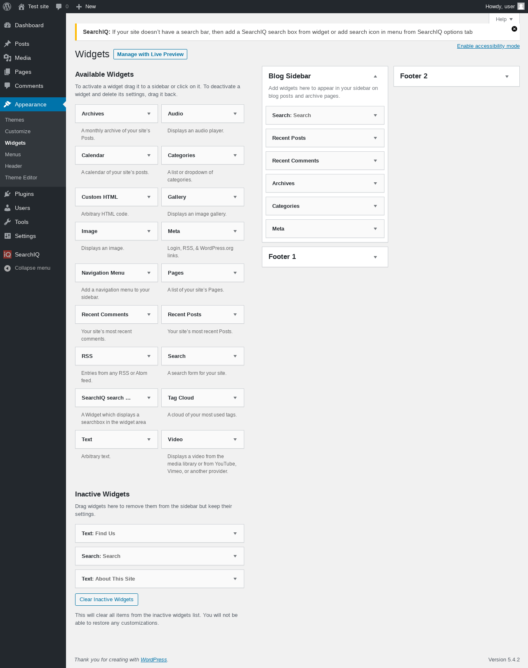Viewport: 528px width, 668px height.
Task: Click the user avatar next to Howdy, user
Action: [x=521, y=6]
